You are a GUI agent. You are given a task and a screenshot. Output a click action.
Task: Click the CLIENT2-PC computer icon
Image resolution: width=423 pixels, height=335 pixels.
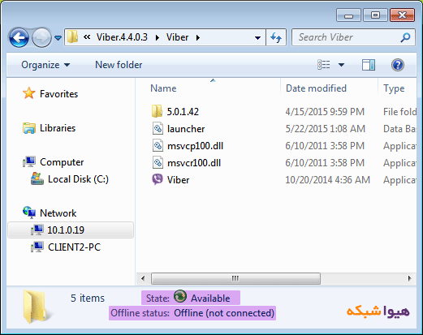tap(37, 247)
